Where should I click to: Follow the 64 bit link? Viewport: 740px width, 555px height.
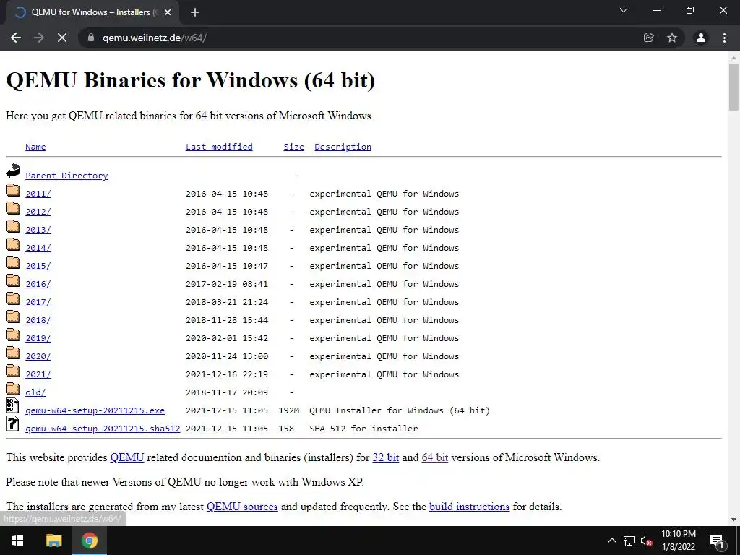coord(434,457)
